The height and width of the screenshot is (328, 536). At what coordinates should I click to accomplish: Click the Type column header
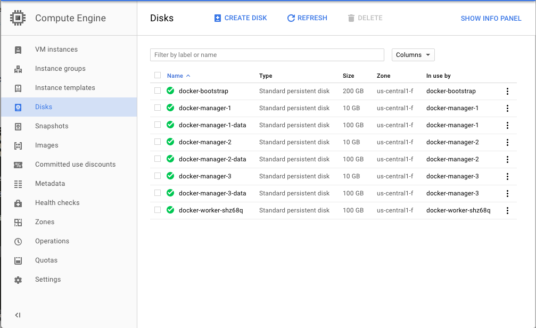pos(266,76)
